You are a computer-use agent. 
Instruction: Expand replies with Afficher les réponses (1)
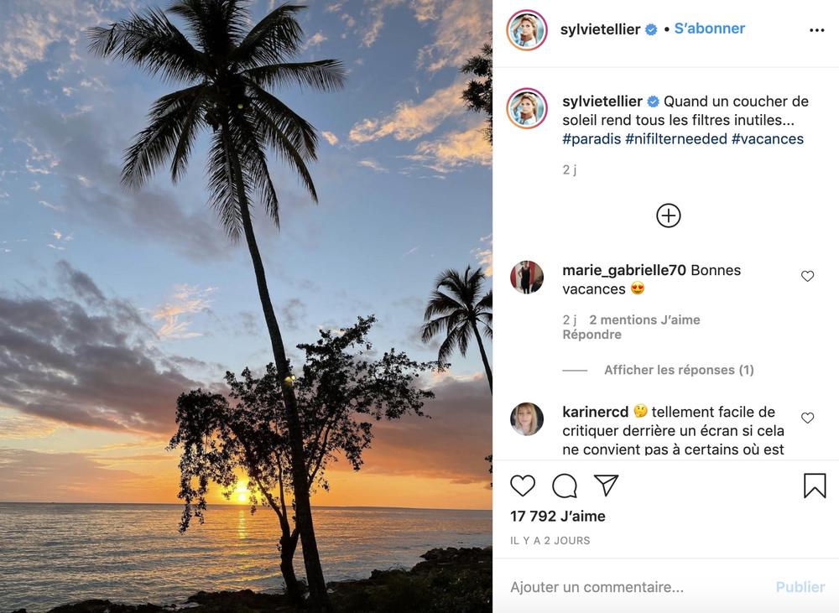tap(679, 370)
